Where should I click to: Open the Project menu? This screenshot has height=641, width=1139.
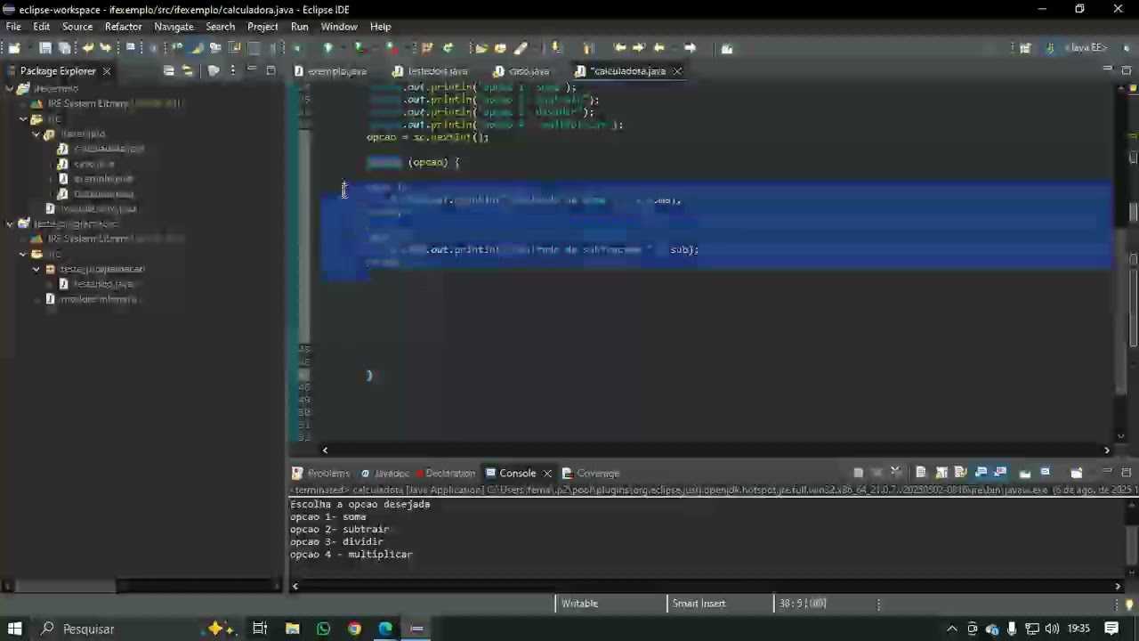point(263,27)
